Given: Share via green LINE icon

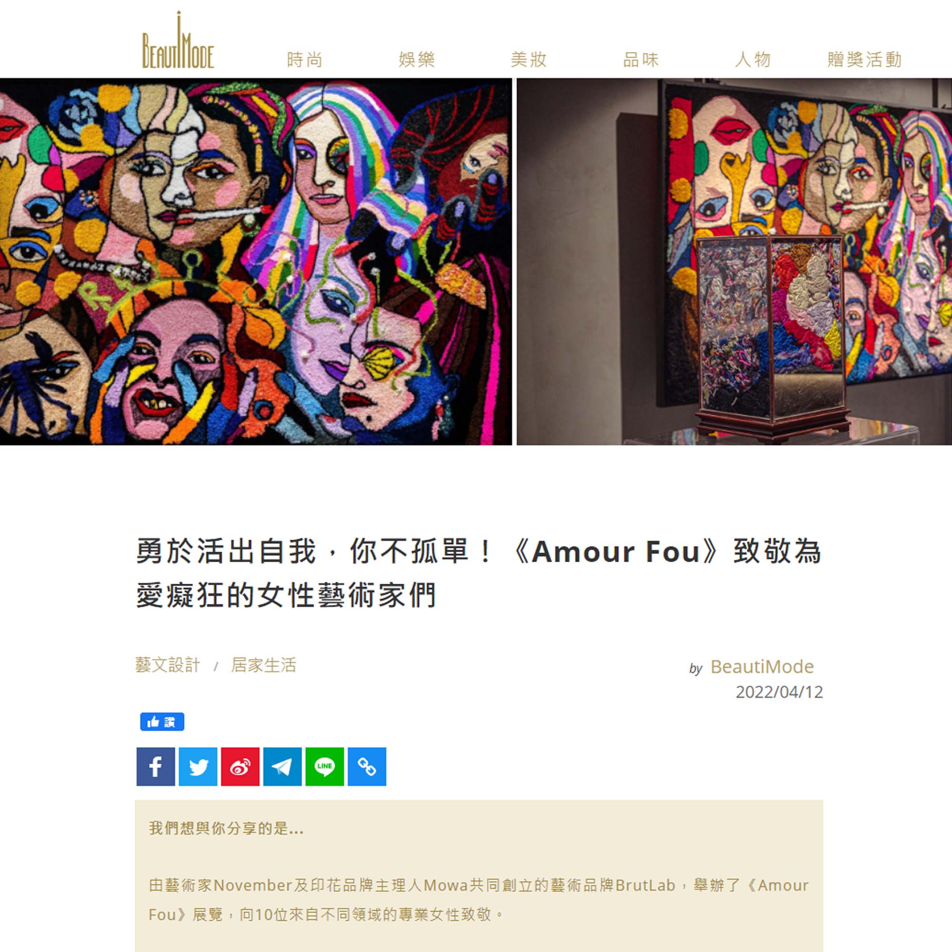Looking at the screenshot, I should pyautogui.click(x=325, y=766).
